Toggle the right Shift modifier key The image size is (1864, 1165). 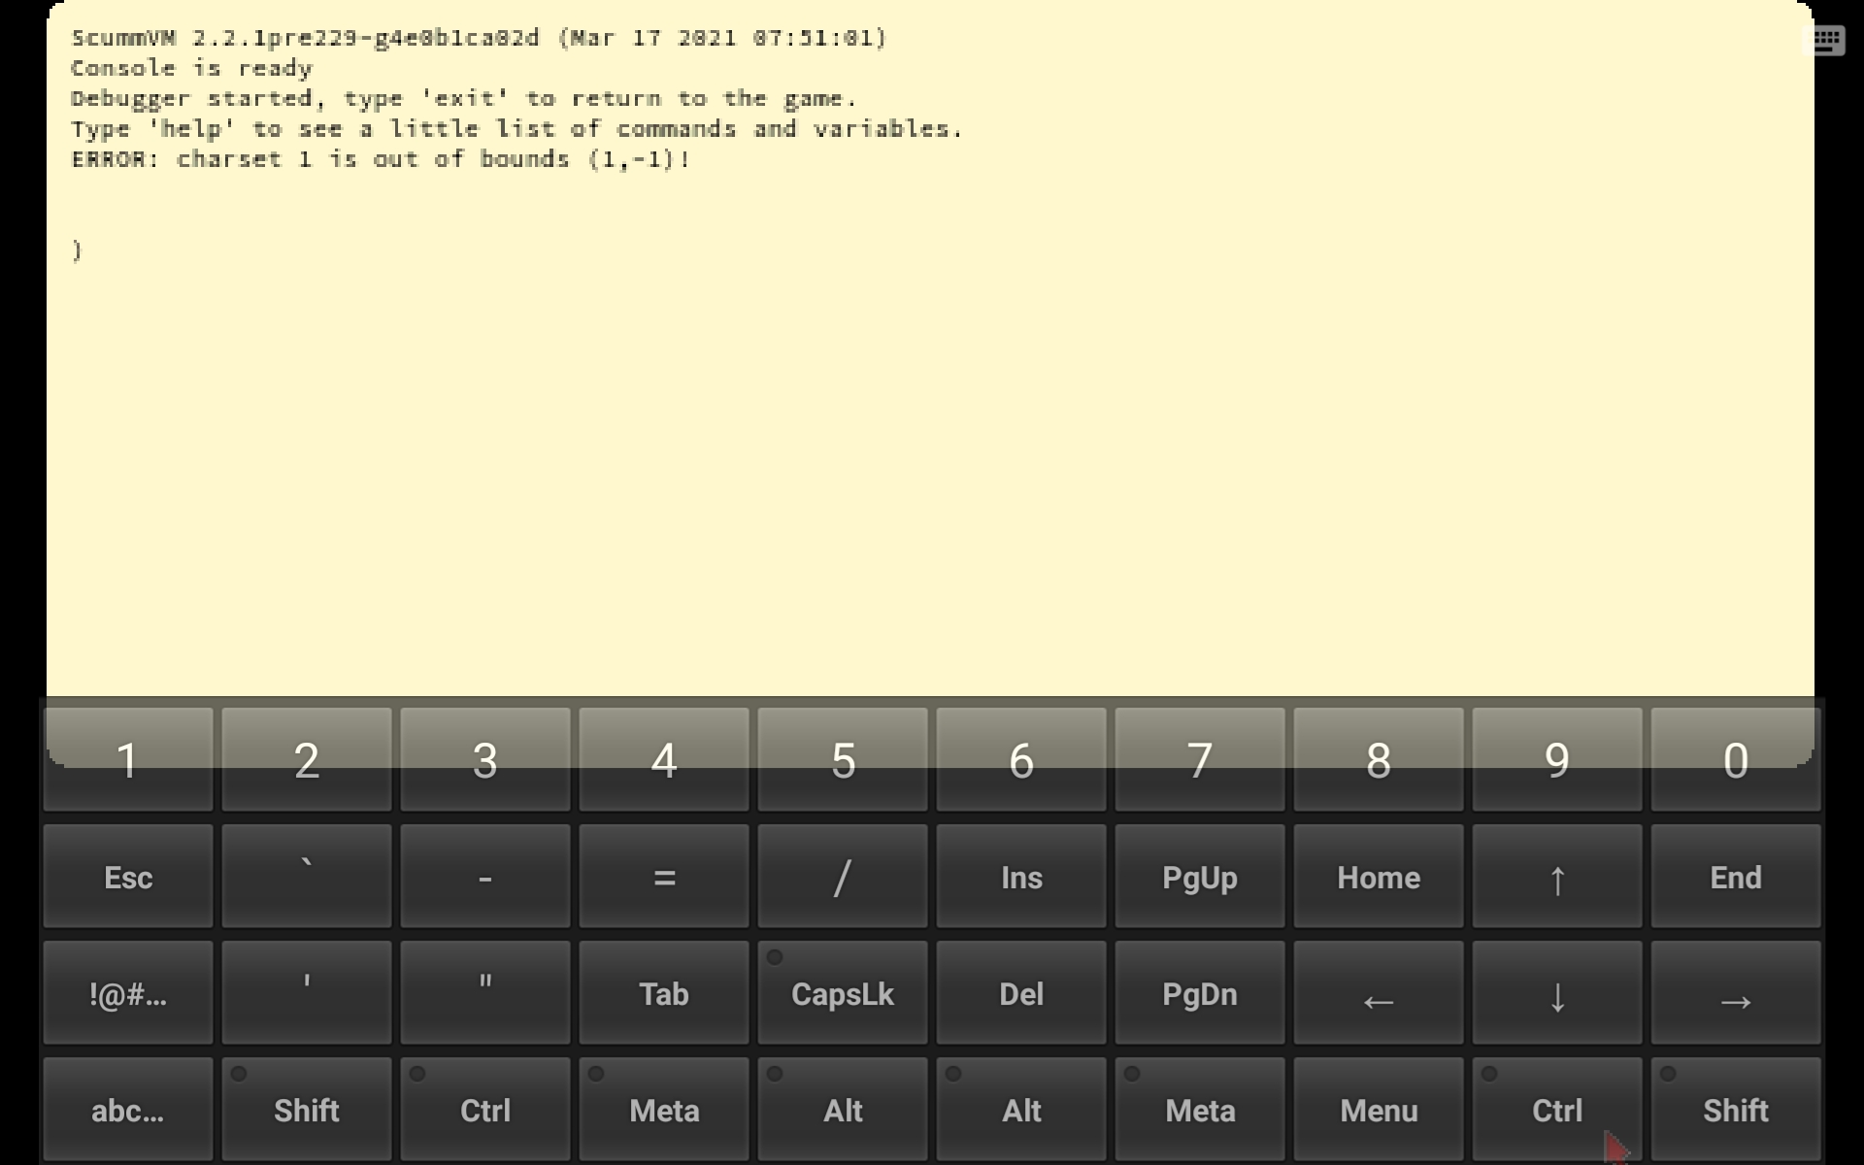coord(1736,1109)
